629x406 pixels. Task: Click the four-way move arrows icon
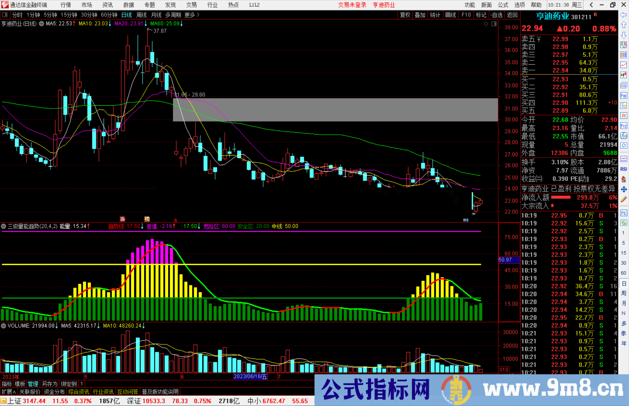[x=623, y=189]
